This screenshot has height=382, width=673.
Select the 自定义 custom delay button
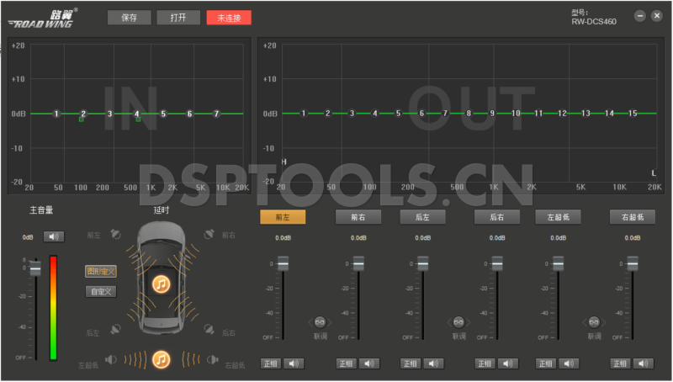click(101, 291)
